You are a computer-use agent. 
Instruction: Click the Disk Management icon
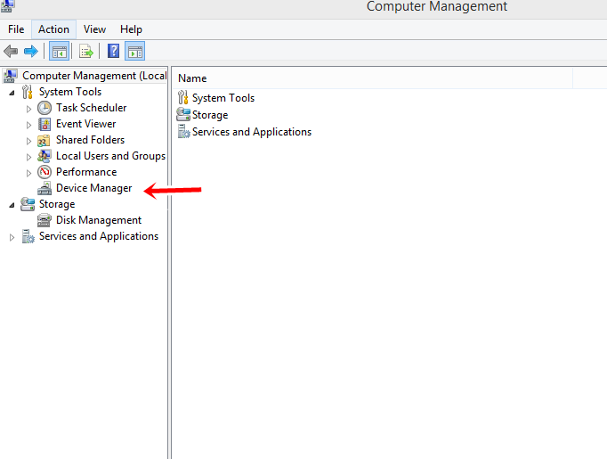(45, 220)
